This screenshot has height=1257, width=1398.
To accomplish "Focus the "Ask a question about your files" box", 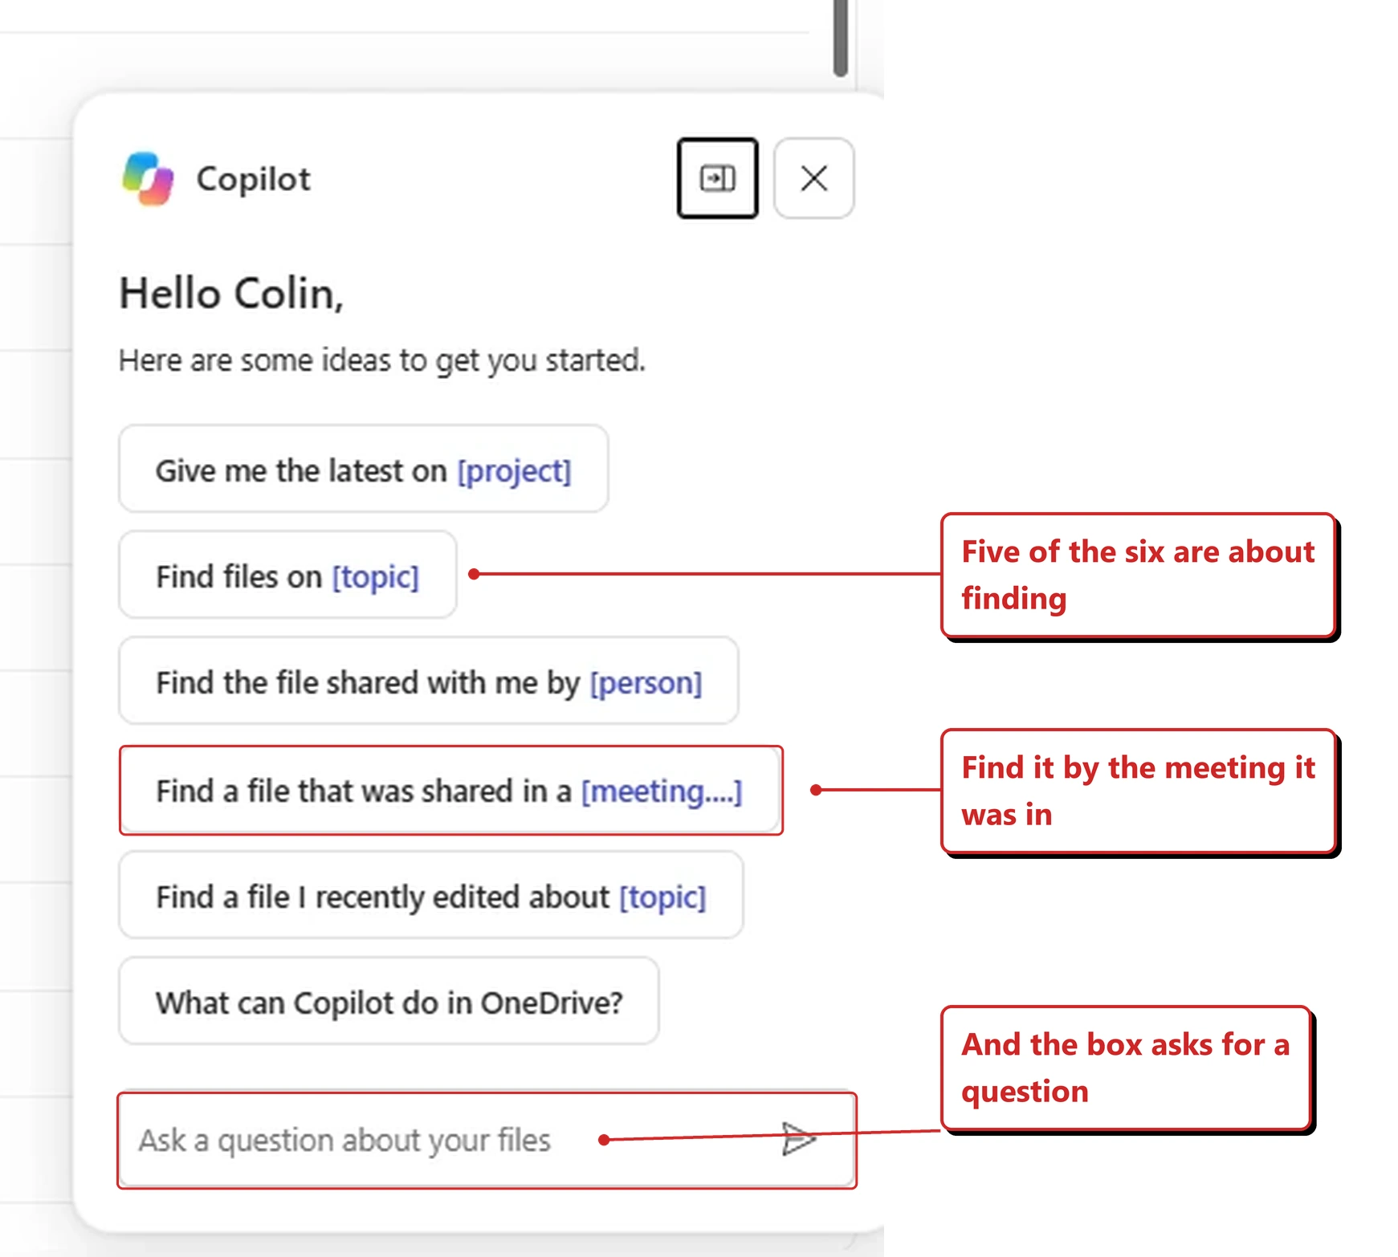I will pos(487,1140).
